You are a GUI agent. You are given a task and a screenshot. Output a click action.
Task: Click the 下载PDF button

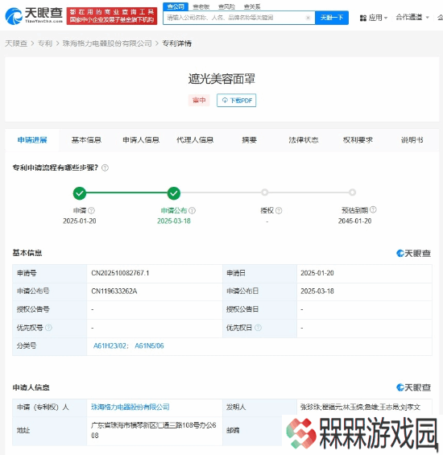[x=237, y=101]
